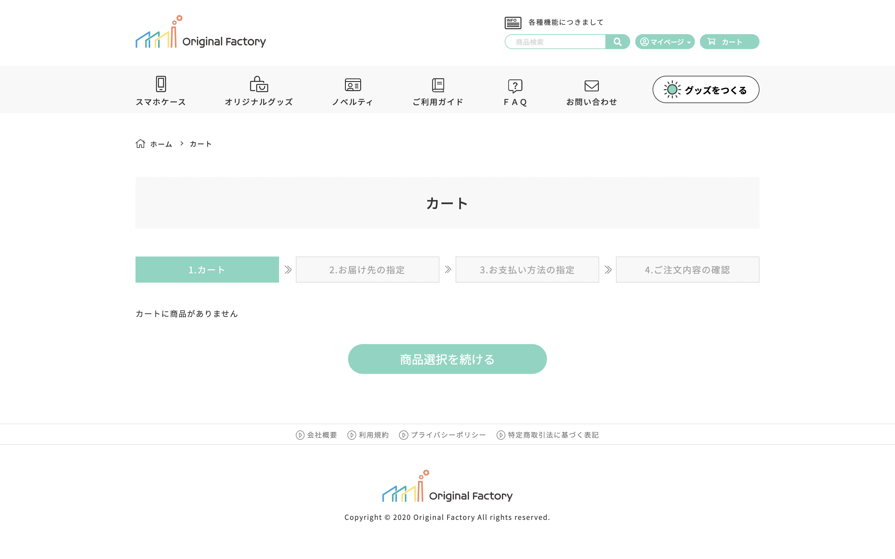Select step 2.お届け先の指定

(367, 270)
